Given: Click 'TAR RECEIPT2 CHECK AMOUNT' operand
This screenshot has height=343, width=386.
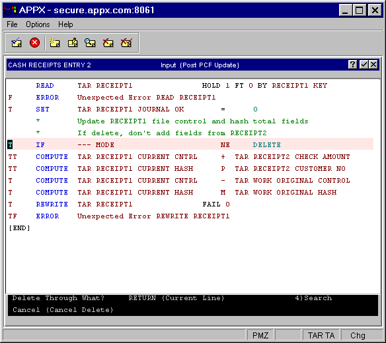Looking at the screenshot, I should click(x=292, y=156).
